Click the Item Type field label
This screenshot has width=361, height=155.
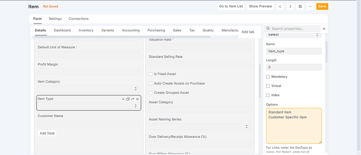coord(45,99)
